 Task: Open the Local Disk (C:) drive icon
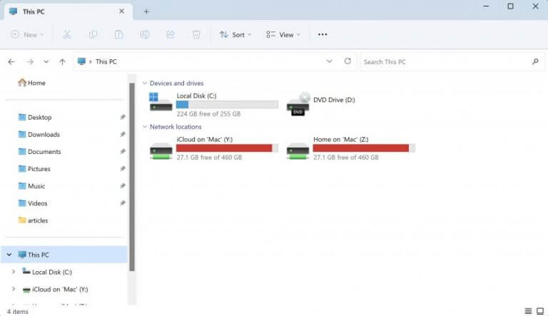(161, 102)
